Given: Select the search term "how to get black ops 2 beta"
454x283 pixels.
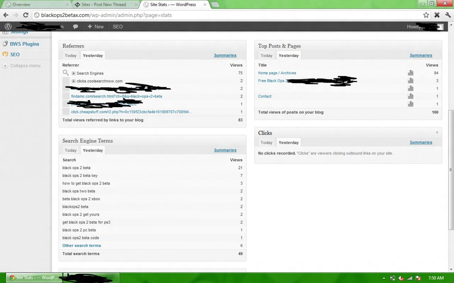Looking at the screenshot, I should [86, 183].
